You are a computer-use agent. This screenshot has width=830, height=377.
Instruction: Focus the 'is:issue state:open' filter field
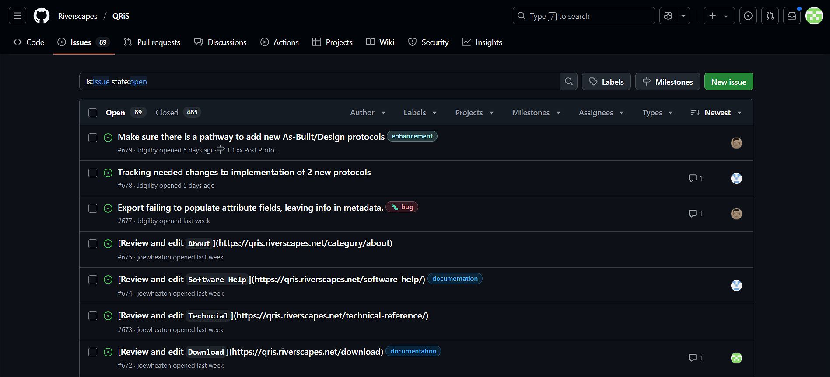320,82
